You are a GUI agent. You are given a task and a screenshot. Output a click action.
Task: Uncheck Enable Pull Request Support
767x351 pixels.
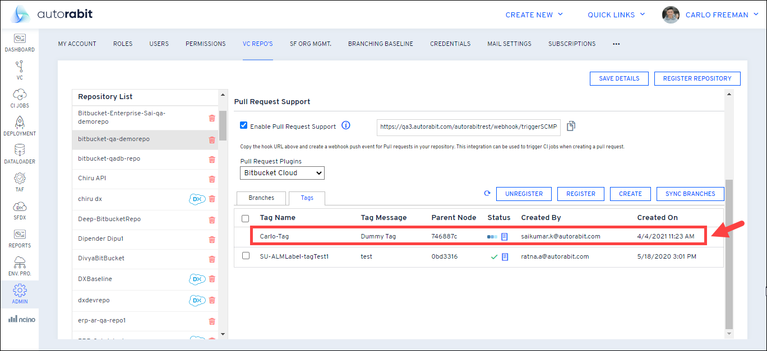pos(243,126)
